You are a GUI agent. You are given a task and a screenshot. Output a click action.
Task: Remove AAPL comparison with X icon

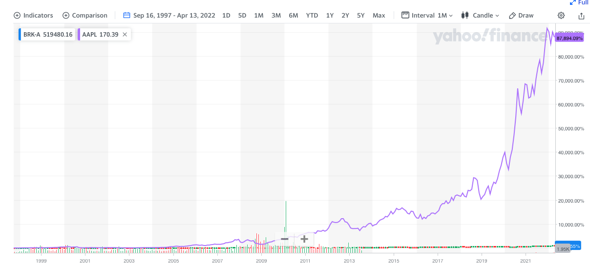pos(125,35)
